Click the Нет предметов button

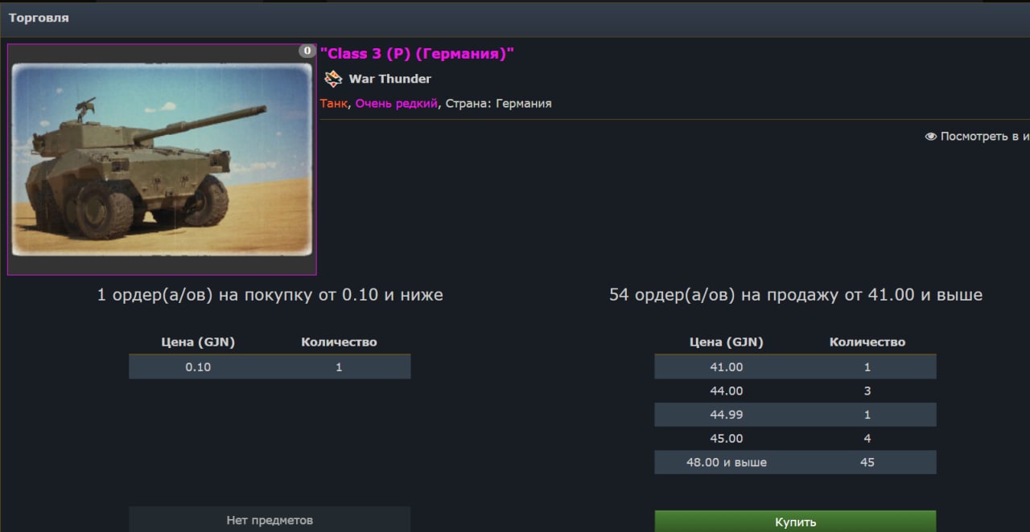coord(270,519)
